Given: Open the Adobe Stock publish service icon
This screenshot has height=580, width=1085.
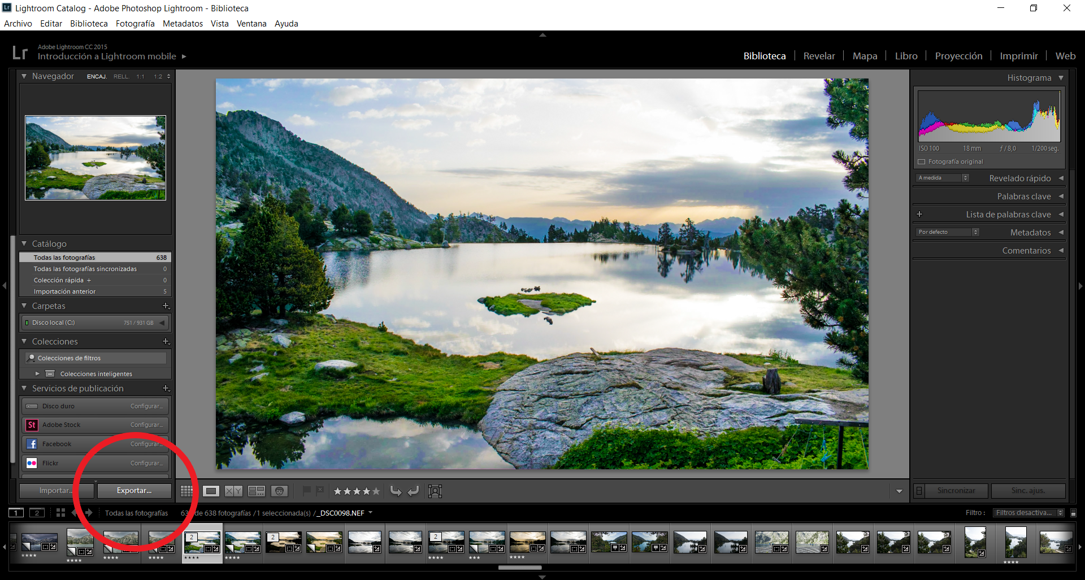Looking at the screenshot, I should tap(32, 425).
